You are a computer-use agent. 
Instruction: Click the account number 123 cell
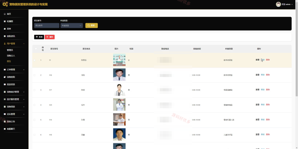pos(51,105)
